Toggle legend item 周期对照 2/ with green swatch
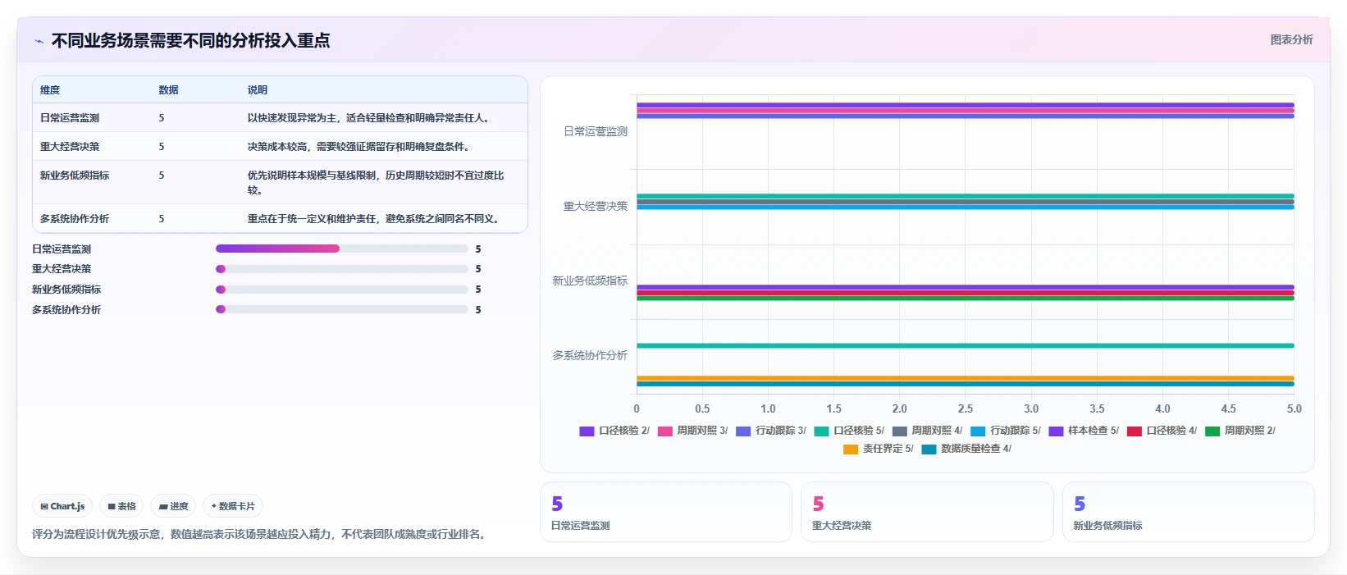 1240,431
